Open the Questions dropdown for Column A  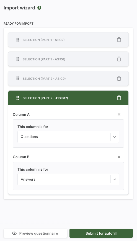pyautogui.click(x=68, y=137)
